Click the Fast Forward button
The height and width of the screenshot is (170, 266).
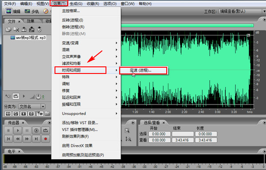pos(27,139)
